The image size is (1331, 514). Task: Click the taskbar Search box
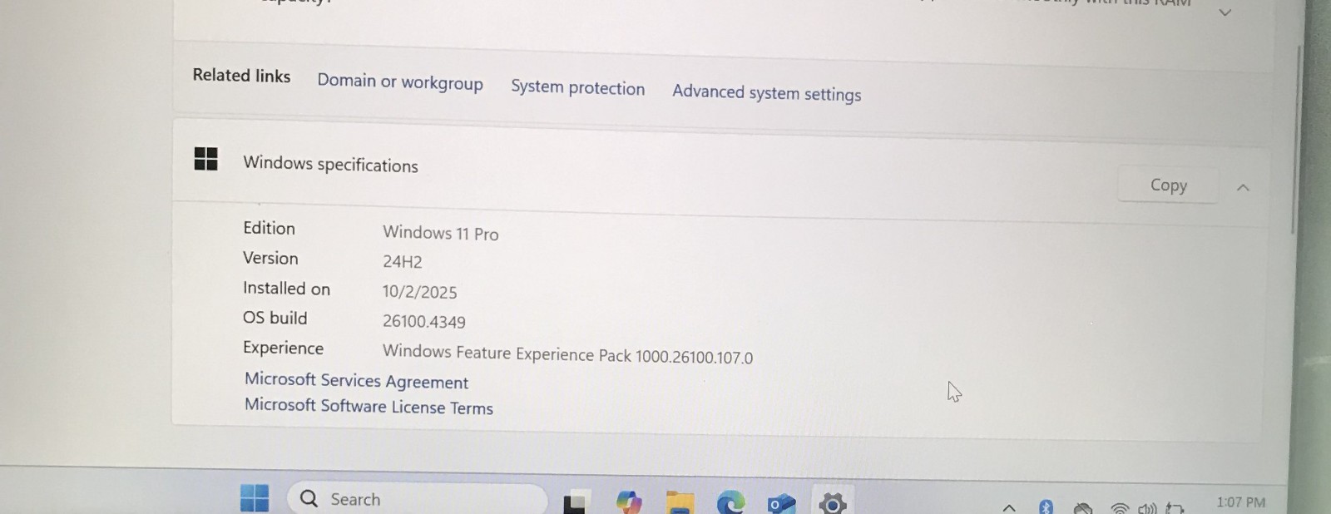click(417, 499)
